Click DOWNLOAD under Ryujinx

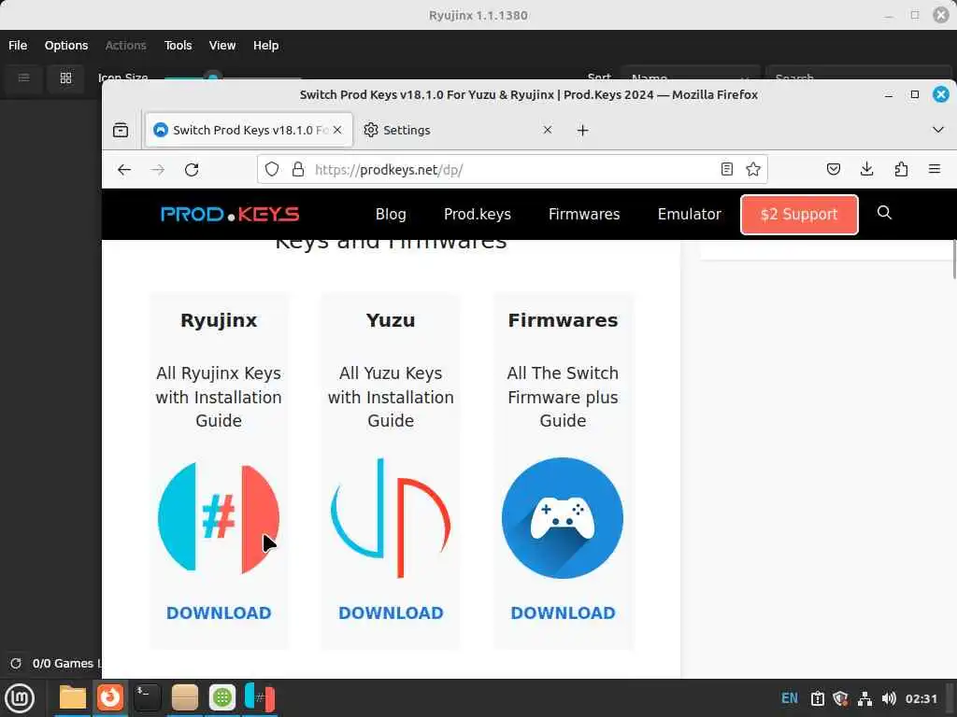click(x=219, y=612)
